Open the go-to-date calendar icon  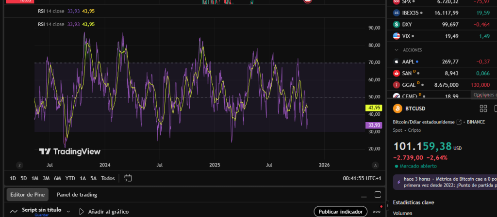pos(128,178)
